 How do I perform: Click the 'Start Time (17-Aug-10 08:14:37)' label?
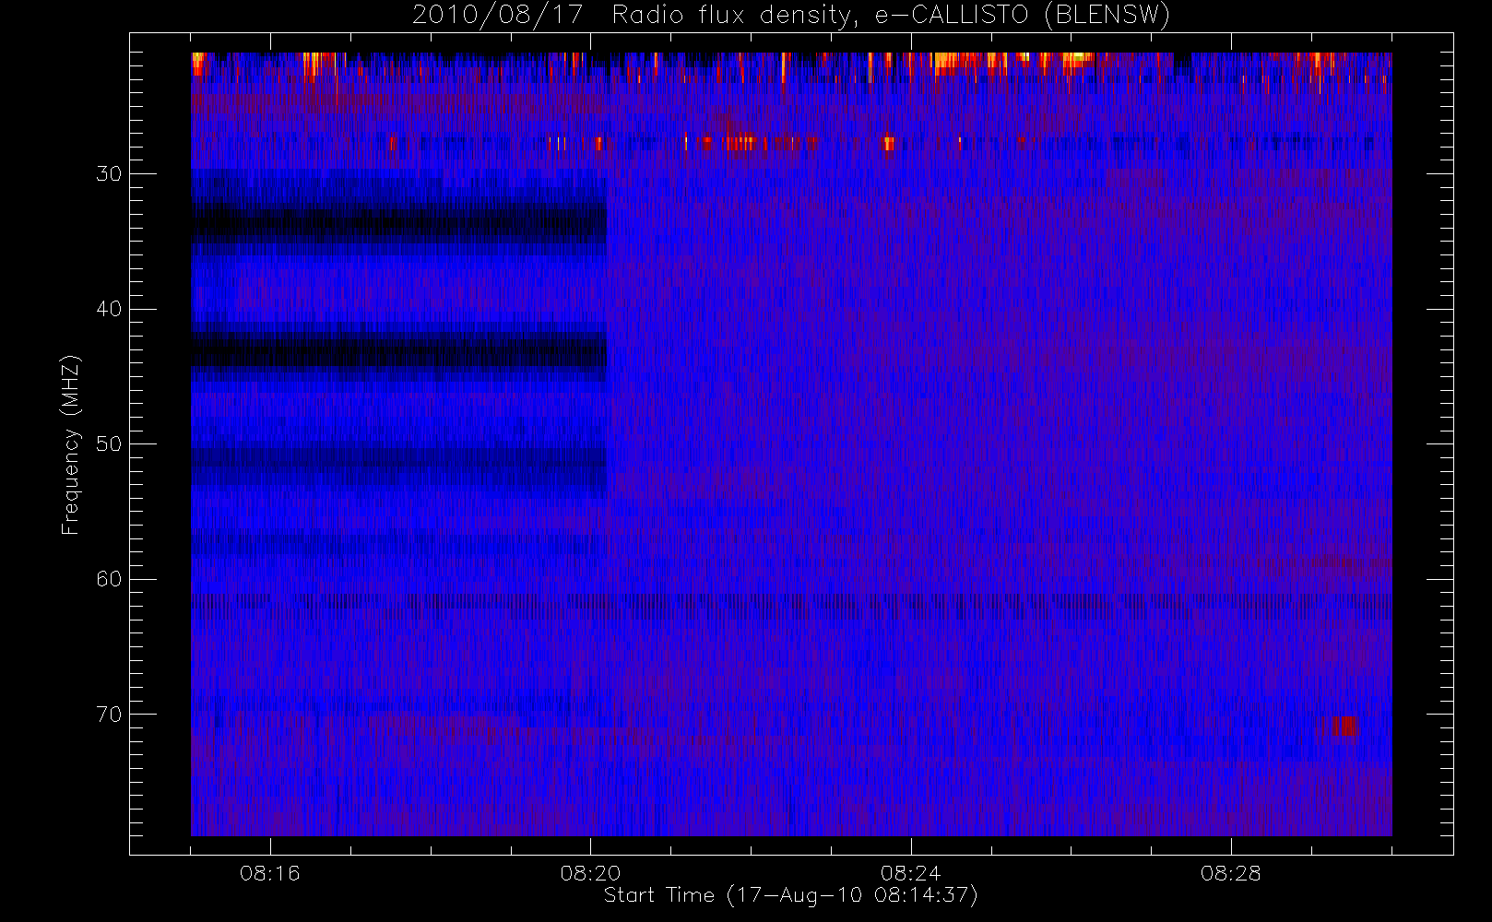coord(790,895)
